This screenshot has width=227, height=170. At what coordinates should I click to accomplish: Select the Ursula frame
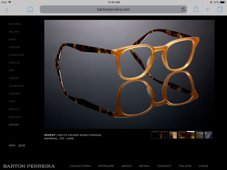[14, 109]
